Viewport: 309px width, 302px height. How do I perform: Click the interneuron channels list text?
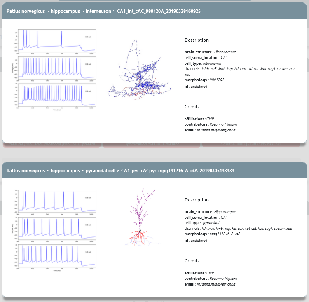(x=240, y=72)
